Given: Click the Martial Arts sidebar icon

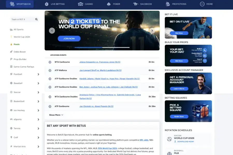Looking at the screenshot, I should (11, 146).
